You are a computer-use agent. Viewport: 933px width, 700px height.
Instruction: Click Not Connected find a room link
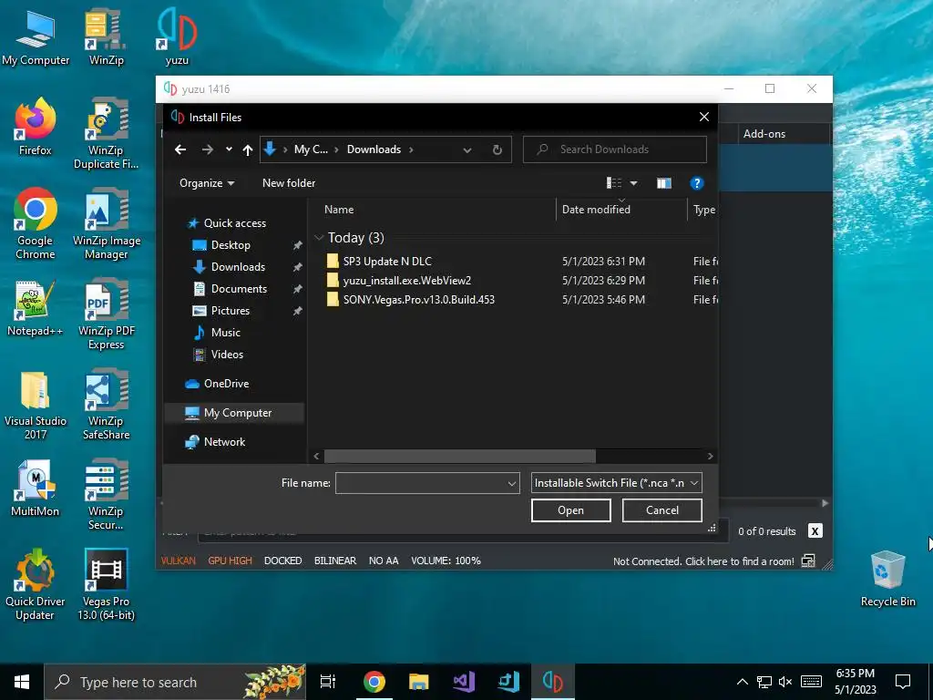click(703, 561)
